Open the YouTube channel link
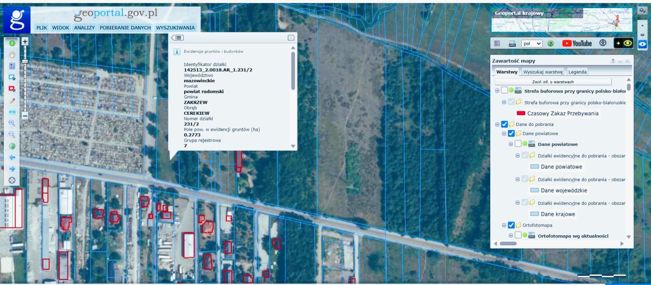This screenshot has height=285, width=651. (577, 43)
